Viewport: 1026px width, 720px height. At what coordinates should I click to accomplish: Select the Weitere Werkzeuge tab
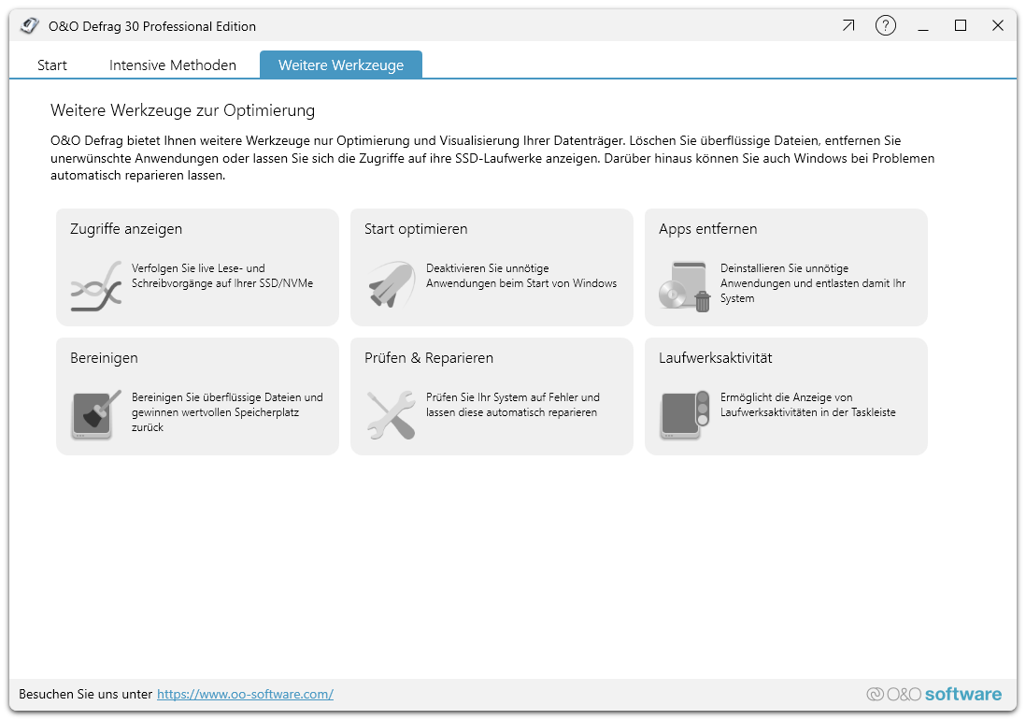341,65
